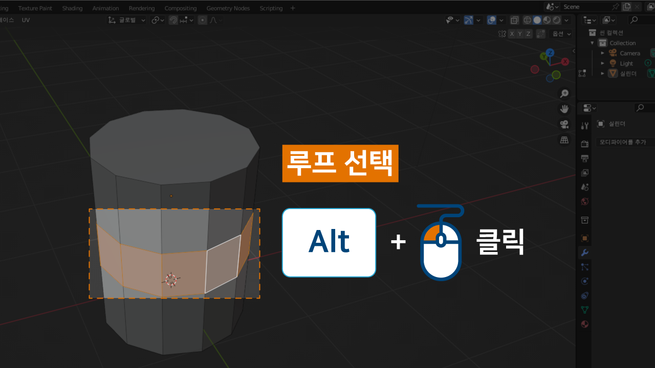Open the 옵션 dropdown in the viewport

(560, 34)
